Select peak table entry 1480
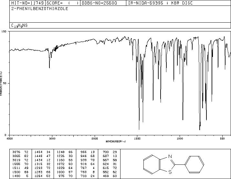 point(20,176)
